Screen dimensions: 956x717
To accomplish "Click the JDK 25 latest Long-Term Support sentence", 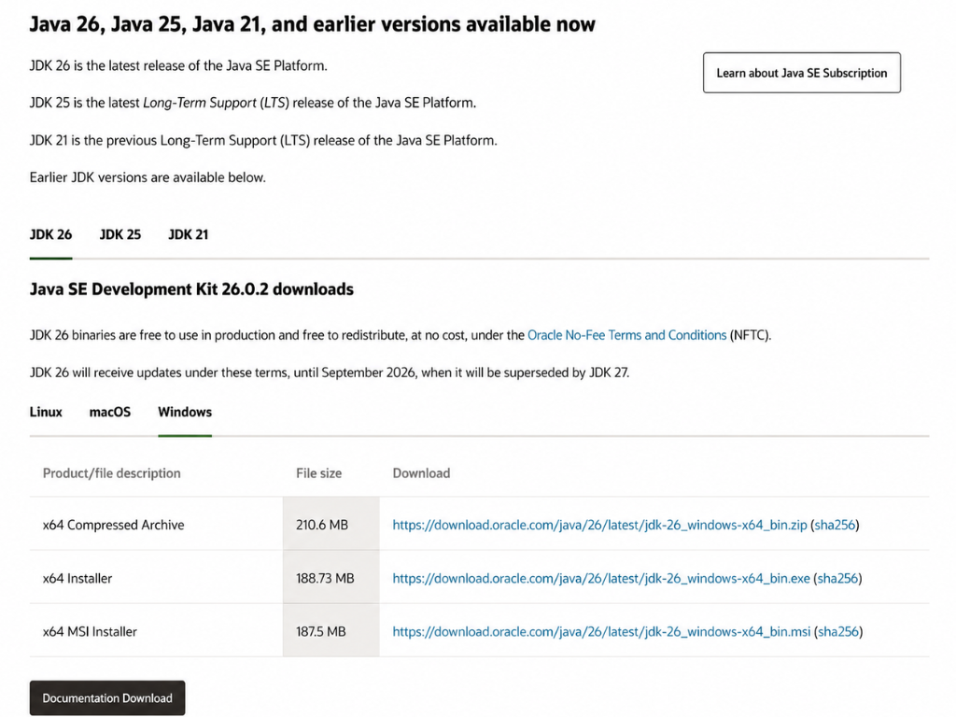I will pyautogui.click(x=253, y=103).
